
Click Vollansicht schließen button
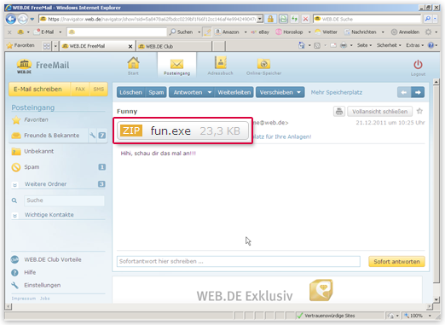pyautogui.click(x=379, y=112)
